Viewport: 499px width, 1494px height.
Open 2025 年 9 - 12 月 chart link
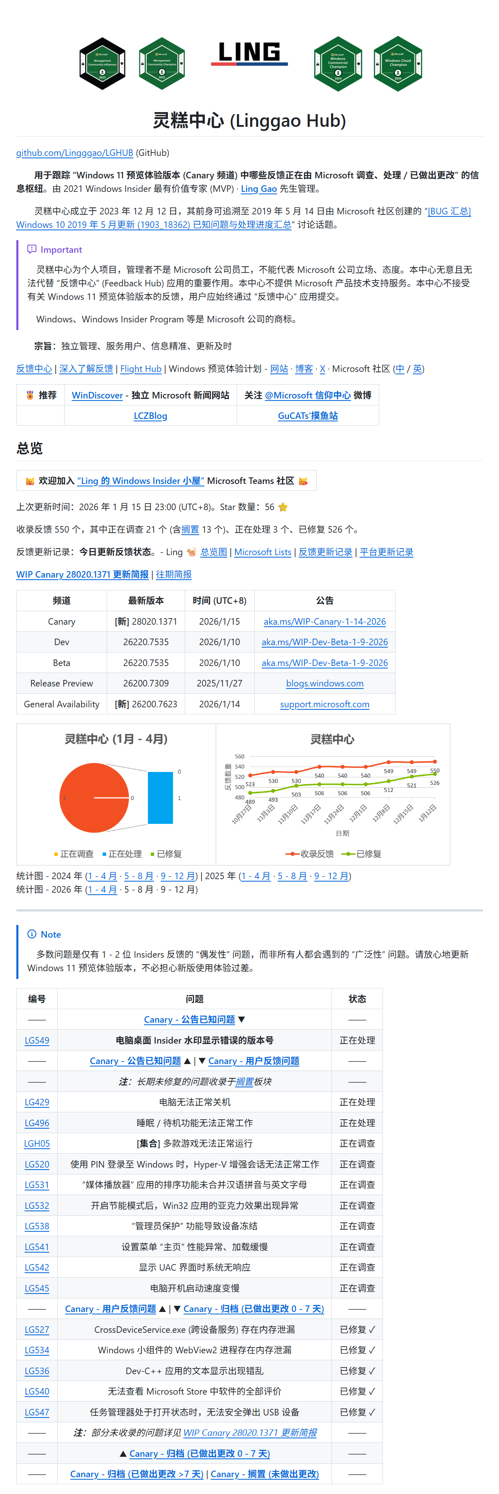pos(331,876)
